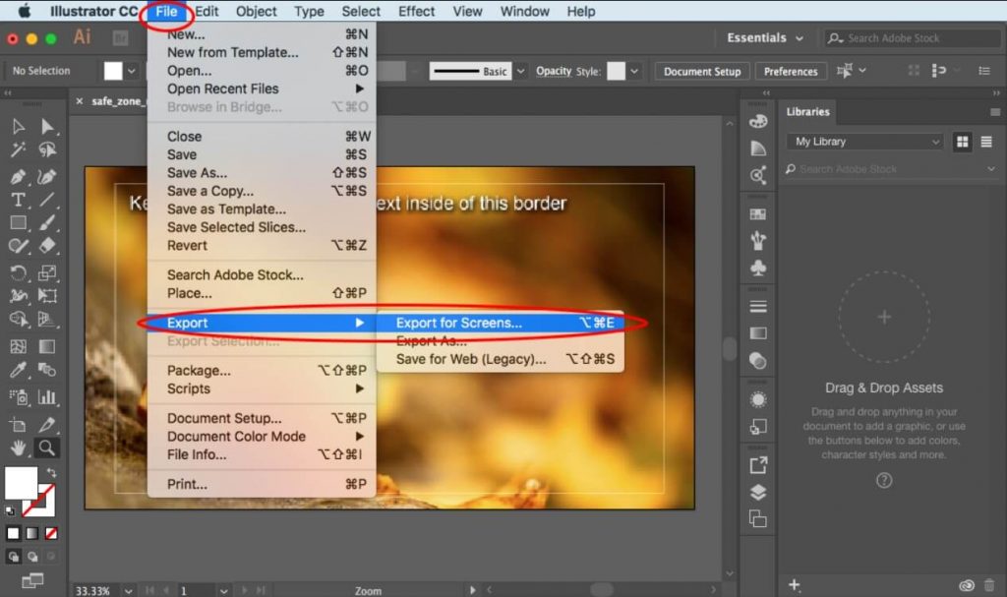
Task: Open the Window menu
Action: click(524, 11)
